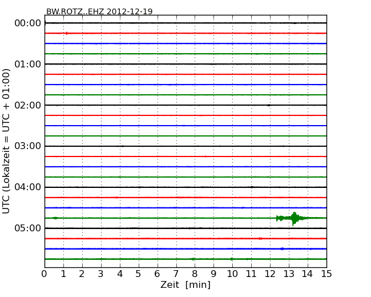The height and width of the screenshot is (297, 371).
Task: Click the x-axis tick label 8
Action: point(195,274)
